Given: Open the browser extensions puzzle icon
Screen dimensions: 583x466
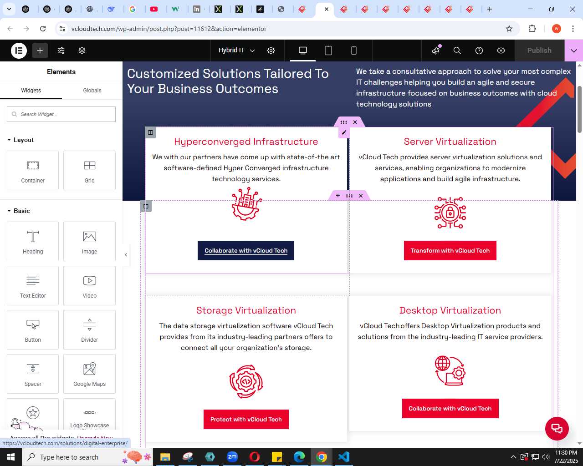Looking at the screenshot, I should tap(532, 29).
